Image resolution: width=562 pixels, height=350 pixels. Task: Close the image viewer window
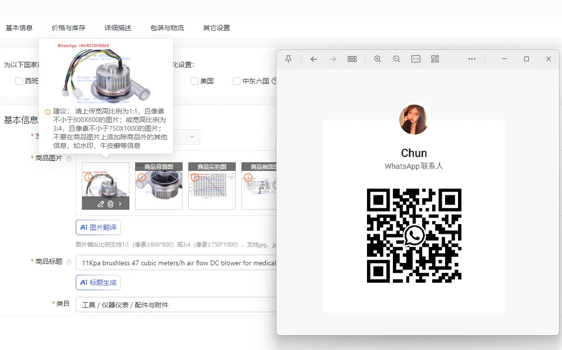tap(549, 59)
